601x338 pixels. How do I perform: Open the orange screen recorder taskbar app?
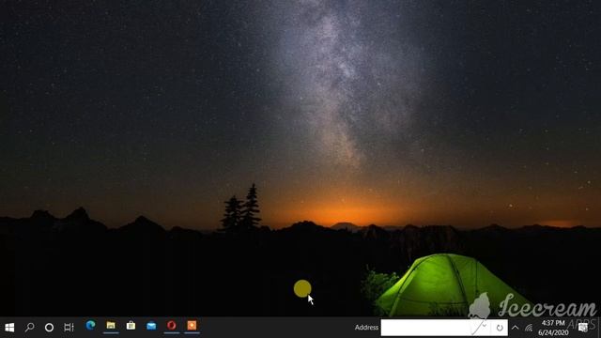pos(192,326)
